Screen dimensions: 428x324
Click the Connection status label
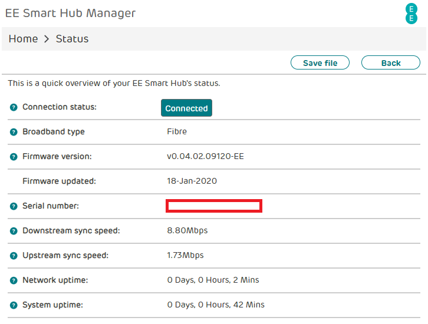pyautogui.click(x=60, y=107)
